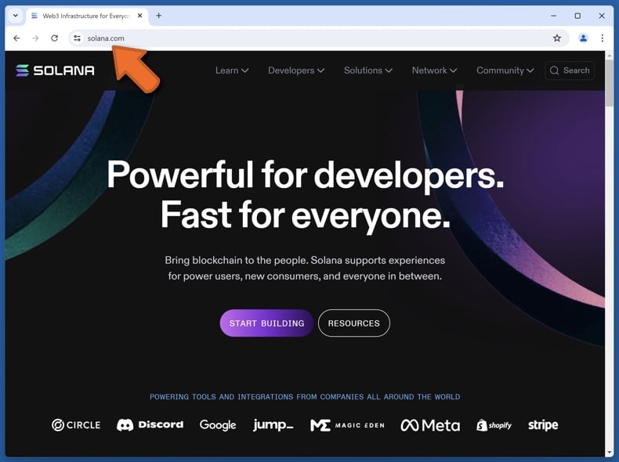Click the browser back arrow
The image size is (619, 462).
(16, 38)
